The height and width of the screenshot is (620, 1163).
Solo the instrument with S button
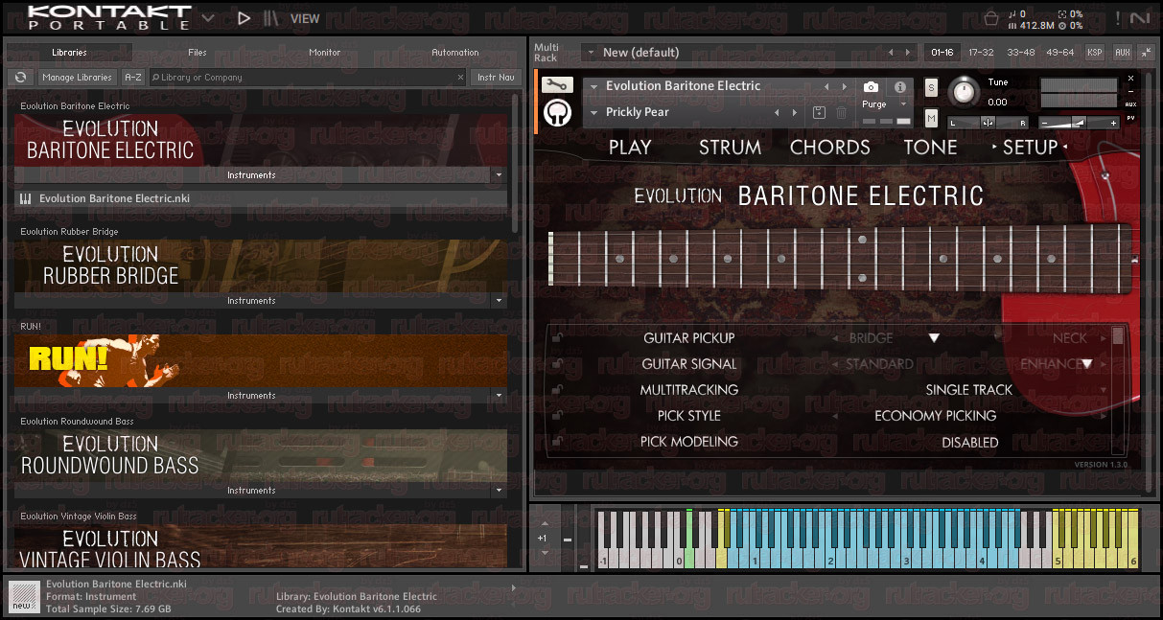point(931,87)
